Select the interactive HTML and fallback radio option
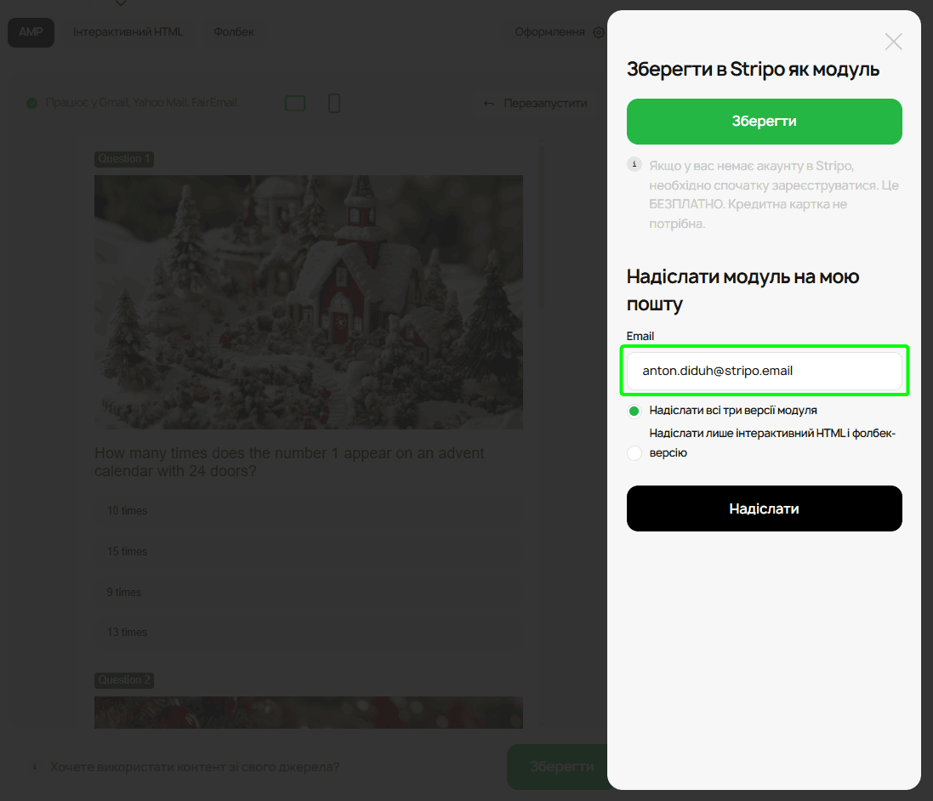This screenshot has height=801, width=933. coord(634,453)
